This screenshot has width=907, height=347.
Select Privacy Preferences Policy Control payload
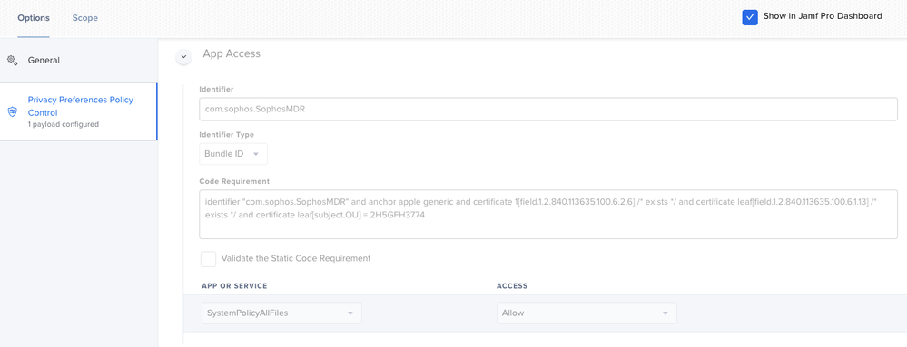coord(78,111)
